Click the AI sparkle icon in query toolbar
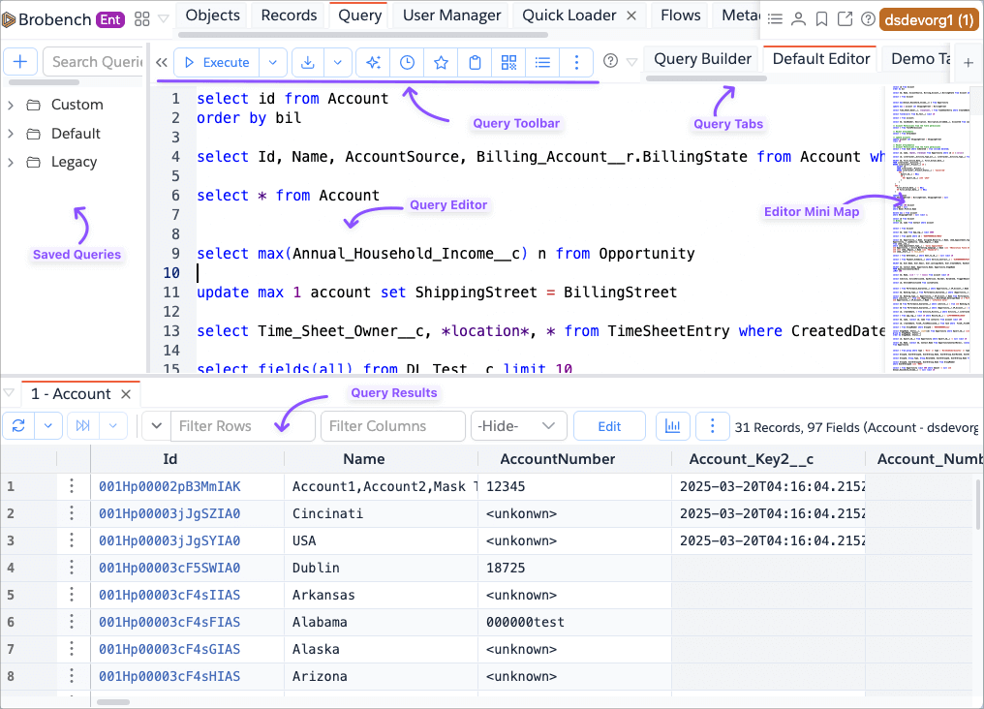 pyautogui.click(x=373, y=62)
